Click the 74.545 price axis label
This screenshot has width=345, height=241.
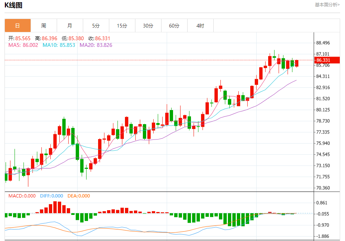pyautogui.click(x=323, y=154)
